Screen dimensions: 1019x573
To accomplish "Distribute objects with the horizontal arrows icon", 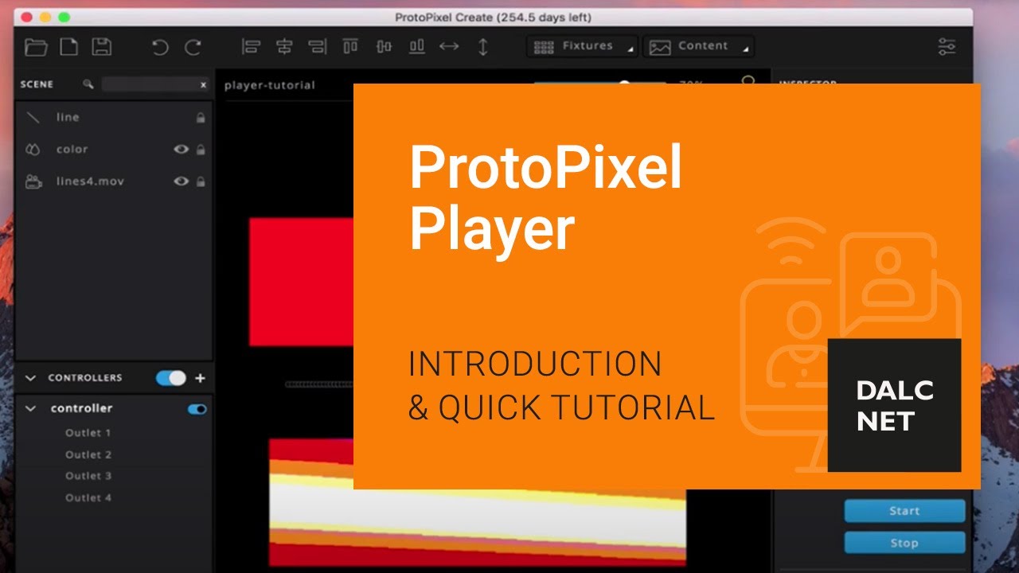I will point(449,46).
